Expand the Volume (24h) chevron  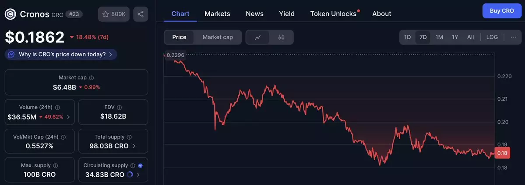click(68, 117)
